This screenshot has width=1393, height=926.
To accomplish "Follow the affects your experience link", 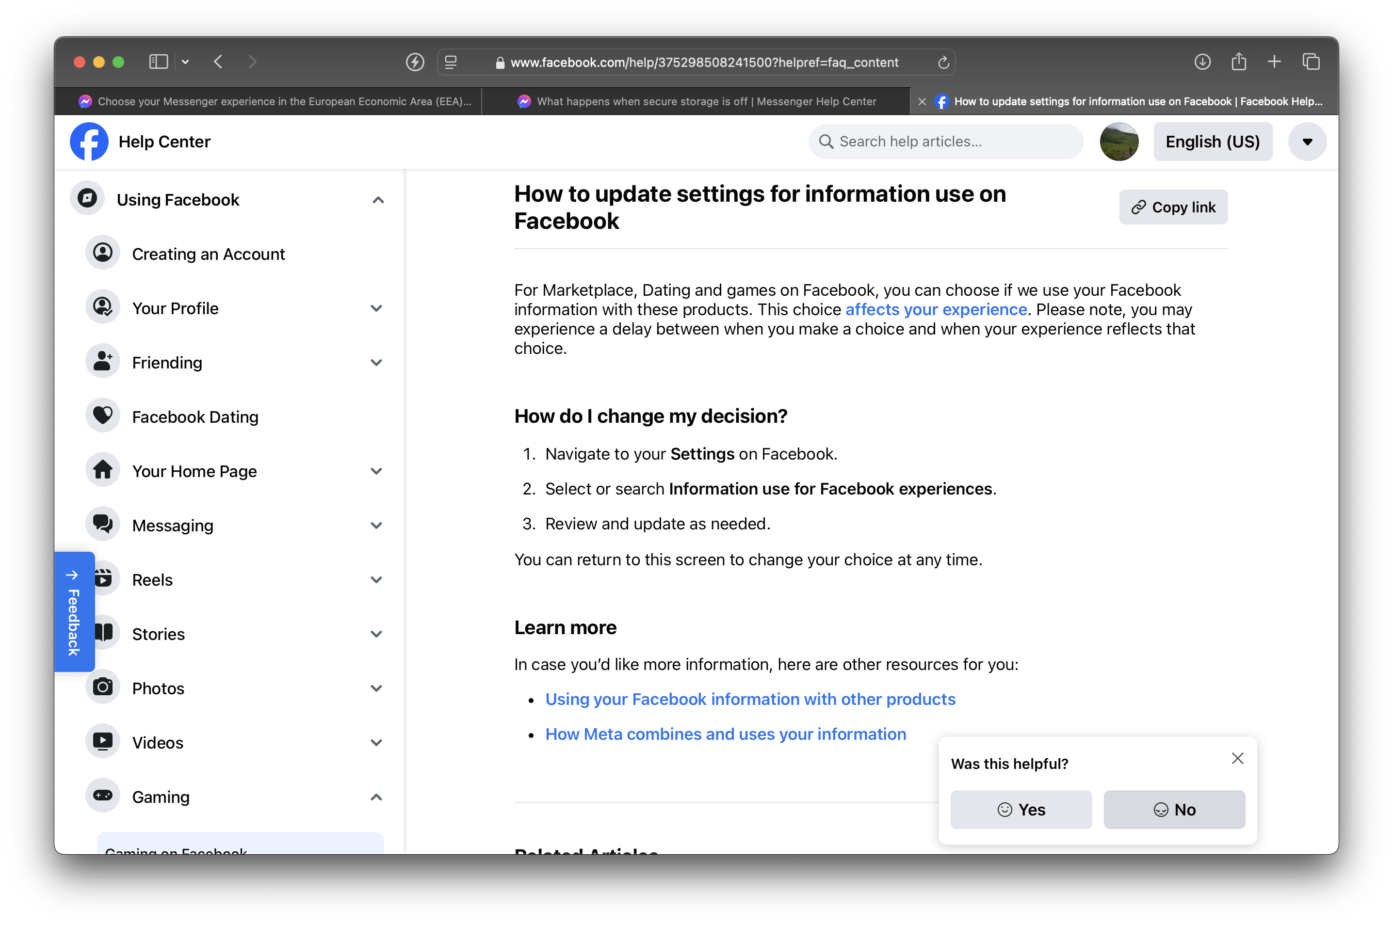I will [936, 309].
